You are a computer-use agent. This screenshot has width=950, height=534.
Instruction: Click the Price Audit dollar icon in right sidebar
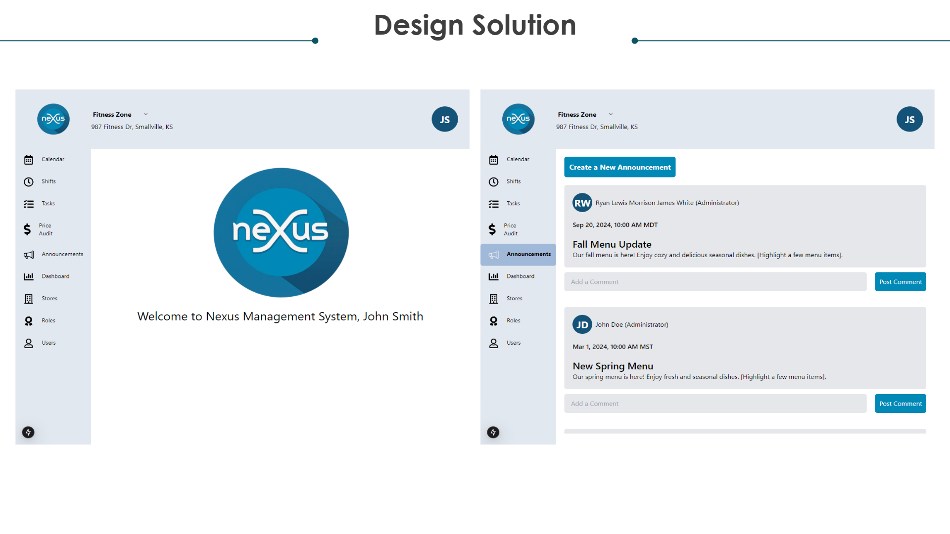coord(492,229)
